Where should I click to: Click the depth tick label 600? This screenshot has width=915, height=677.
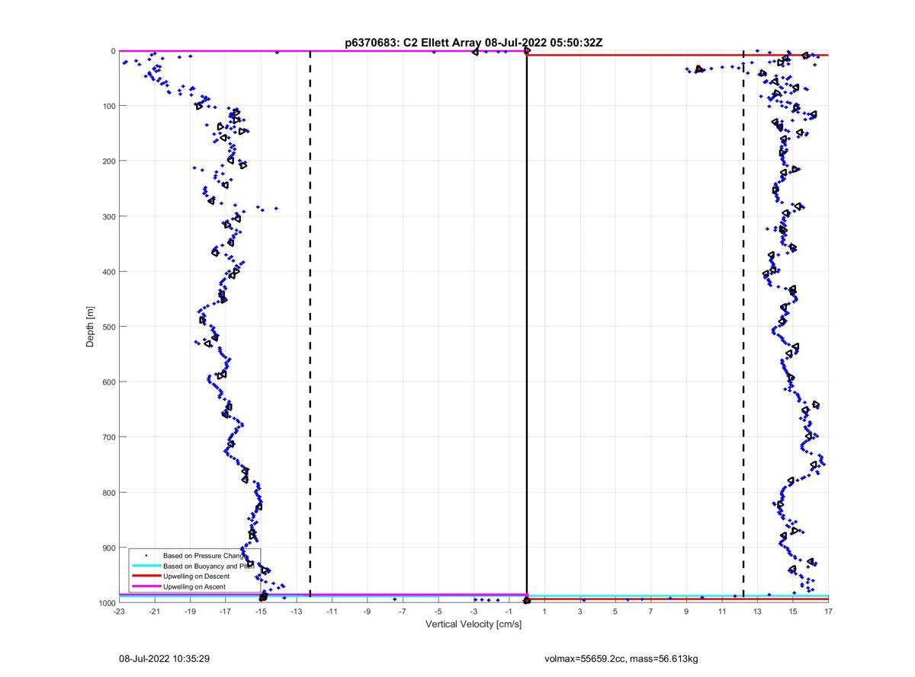click(109, 382)
